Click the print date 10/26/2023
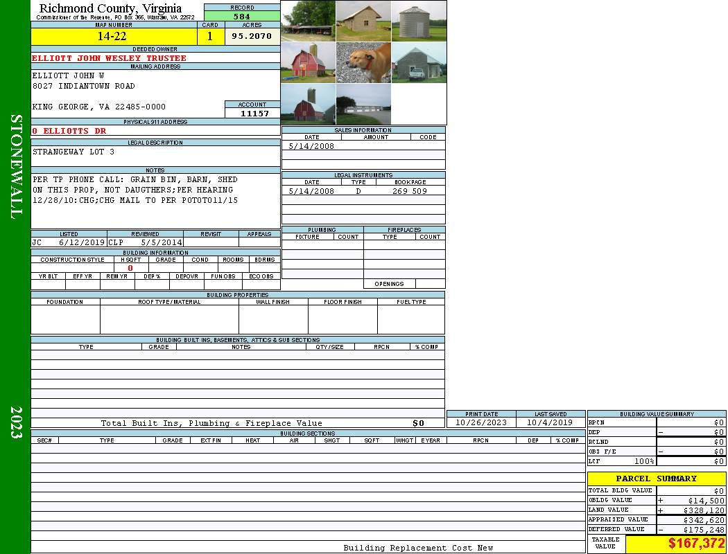The image size is (728, 554). (481, 423)
